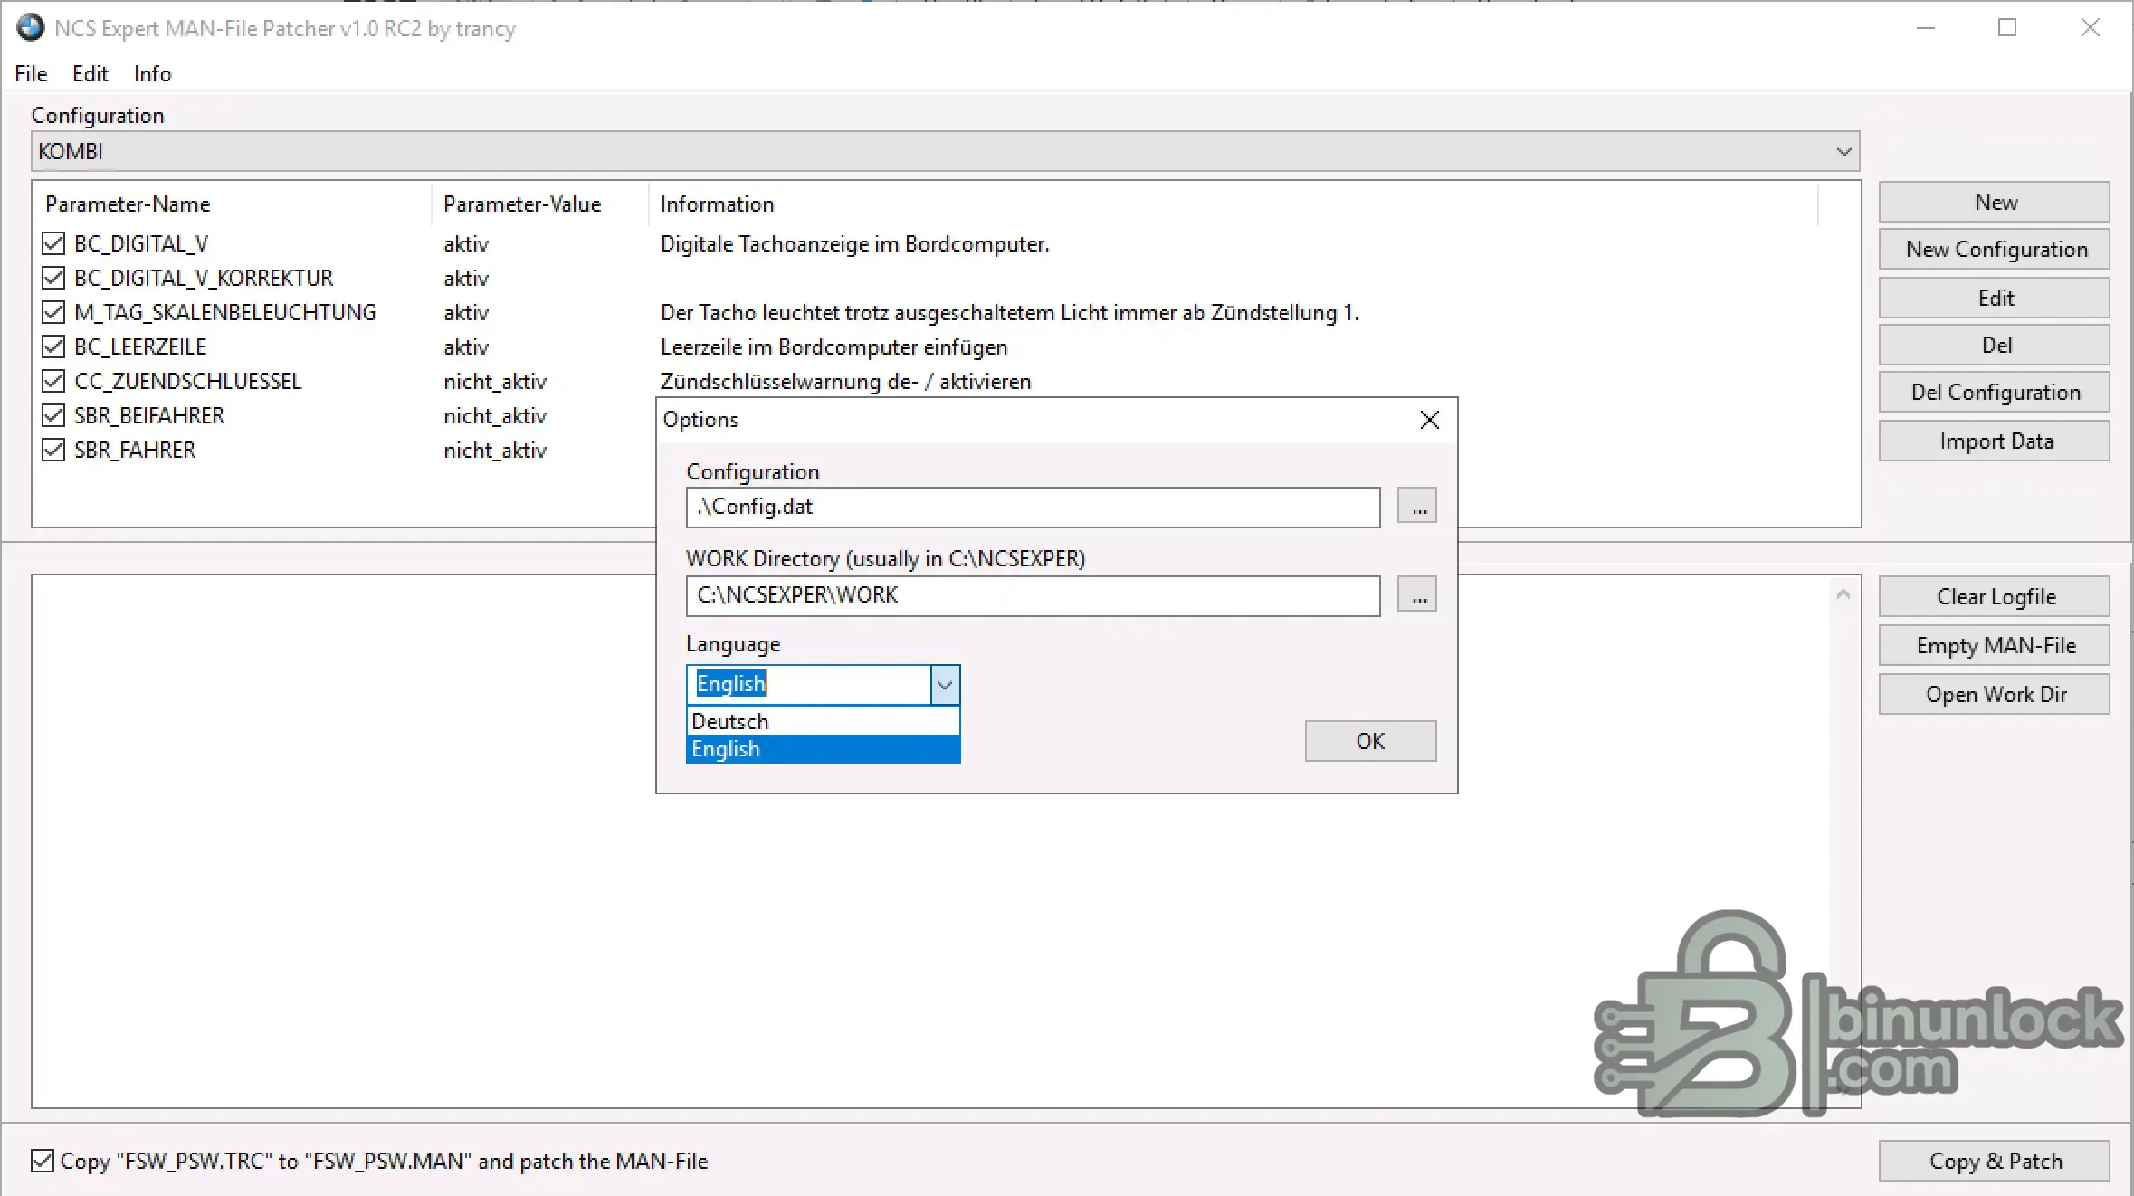Click New Configuration button
2134x1196 pixels.
pos(1995,249)
